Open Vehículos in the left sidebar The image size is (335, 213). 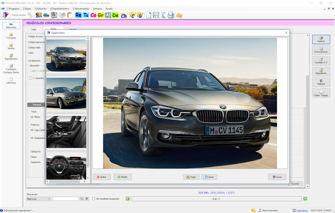point(11,26)
